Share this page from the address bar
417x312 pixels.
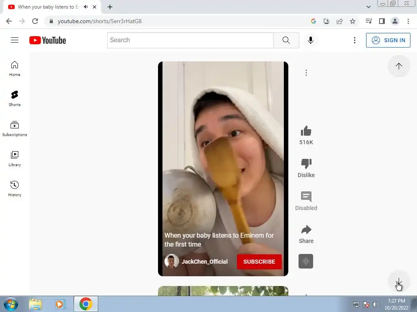(340, 21)
